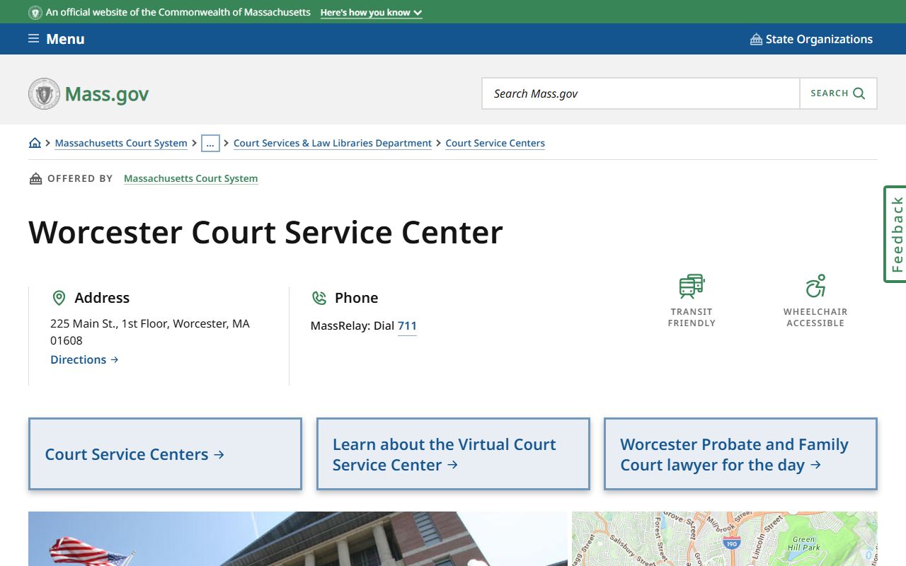
Task: Open Massachusetts Court System offered-by link
Action: 191,178
